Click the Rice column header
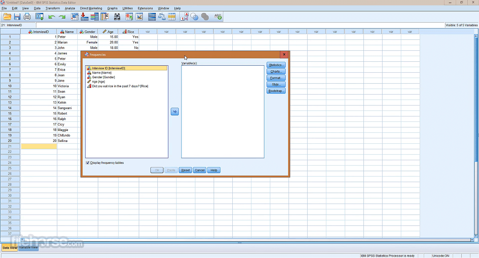This screenshot has height=258, width=479. pos(128,32)
